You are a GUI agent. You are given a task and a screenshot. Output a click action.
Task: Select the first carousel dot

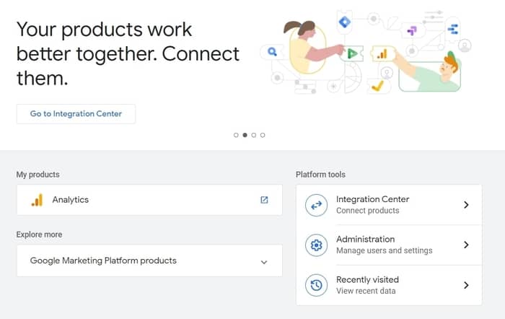click(x=236, y=135)
